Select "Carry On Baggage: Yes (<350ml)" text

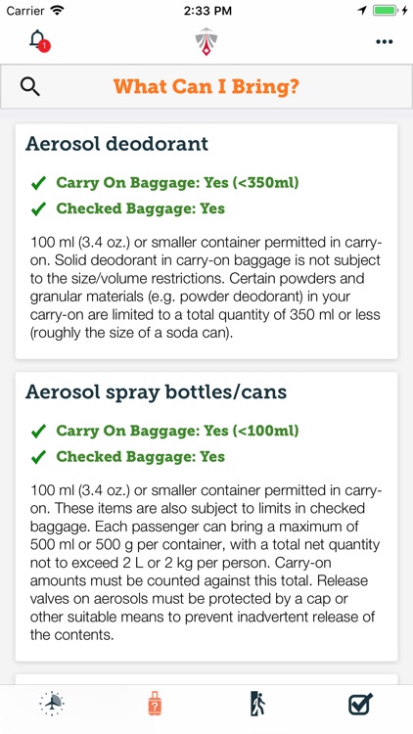tap(177, 183)
